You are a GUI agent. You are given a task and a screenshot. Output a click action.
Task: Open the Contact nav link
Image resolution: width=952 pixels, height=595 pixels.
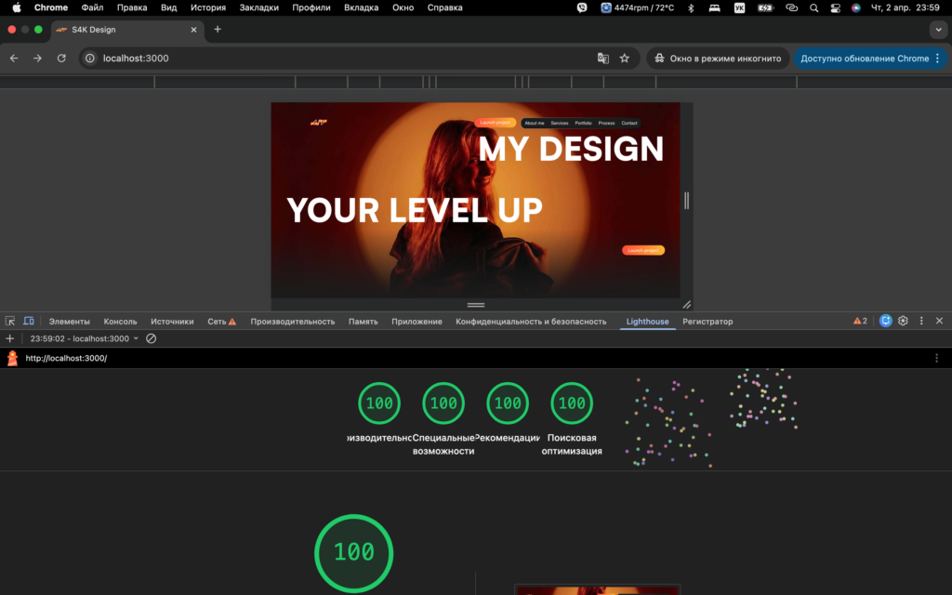coord(629,124)
